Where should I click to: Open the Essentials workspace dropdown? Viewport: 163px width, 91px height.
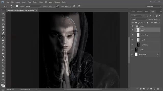click(x=154, y=6)
